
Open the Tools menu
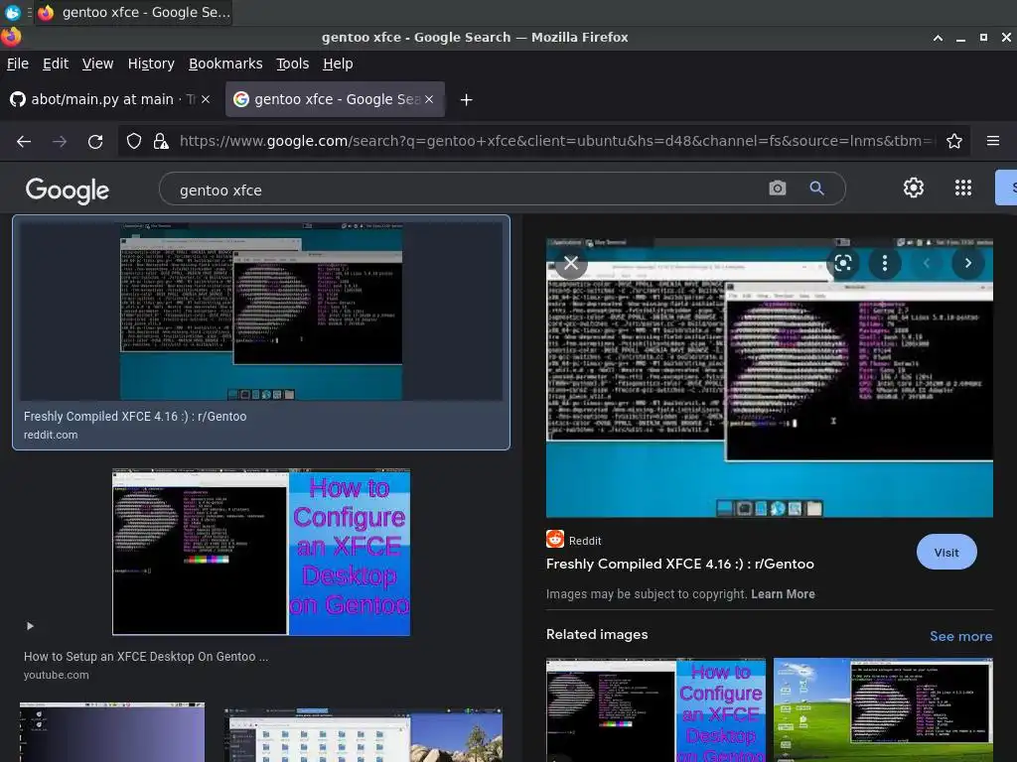(x=293, y=63)
